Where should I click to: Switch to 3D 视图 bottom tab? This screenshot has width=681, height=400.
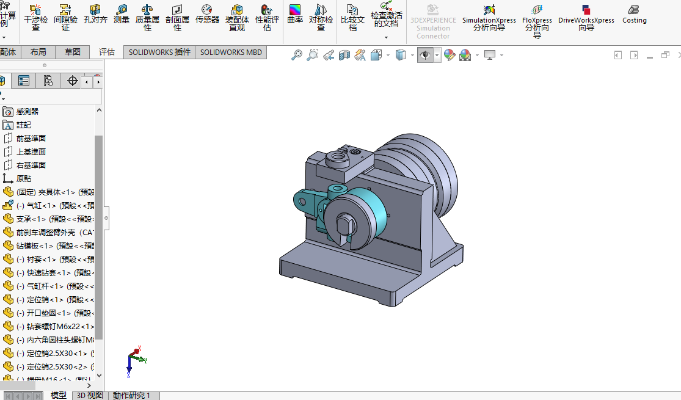(90, 395)
